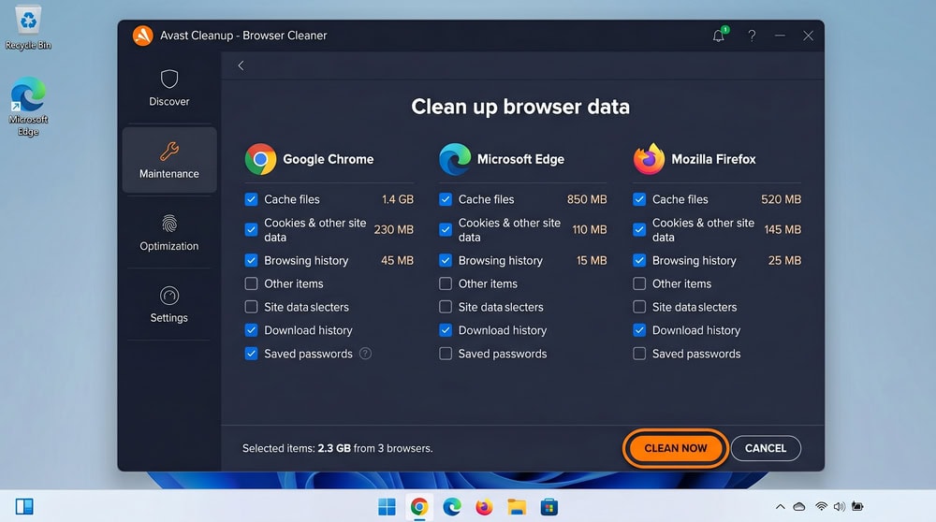Open the Wi-Fi network tray icon
This screenshot has width=936, height=522.
click(x=822, y=506)
